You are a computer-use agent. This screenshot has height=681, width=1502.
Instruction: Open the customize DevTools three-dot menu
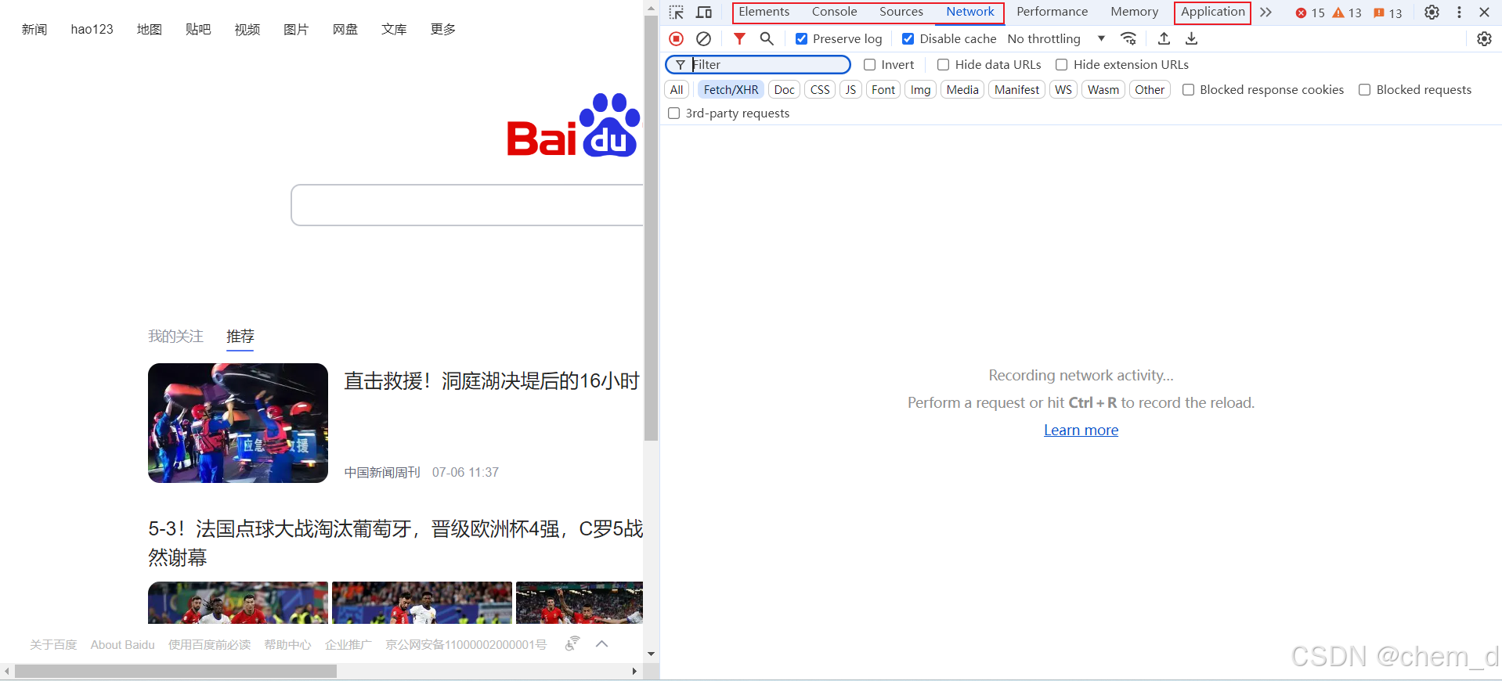(x=1459, y=13)
